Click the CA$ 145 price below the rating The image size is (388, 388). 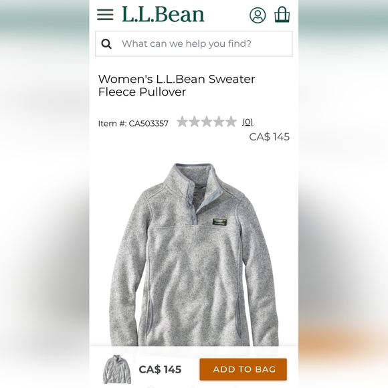(269, 137)
